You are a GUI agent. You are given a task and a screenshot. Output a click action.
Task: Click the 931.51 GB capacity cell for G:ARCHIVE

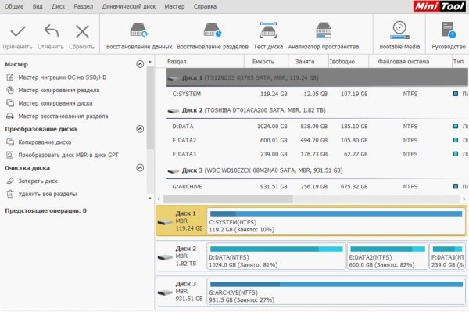(x=274, y=186)
